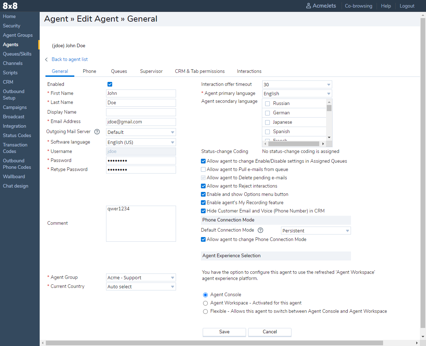Open Wallboard in sidebar
Image resolution: width=426 pixels, height=346 pixels.
coord(14,177)
